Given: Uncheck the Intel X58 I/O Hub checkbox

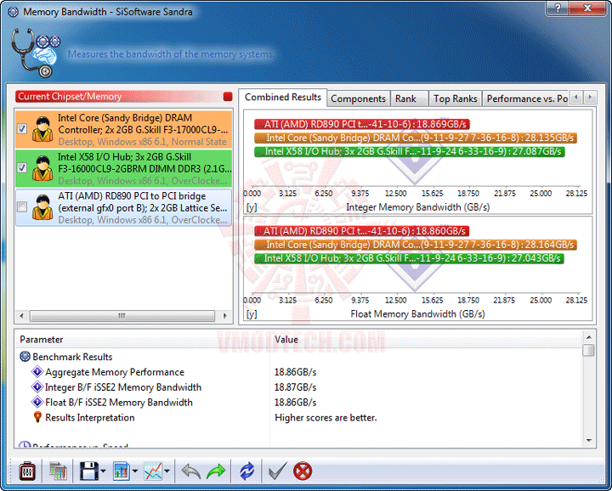Looking at the screenshot, I should (x=22, y=167).
